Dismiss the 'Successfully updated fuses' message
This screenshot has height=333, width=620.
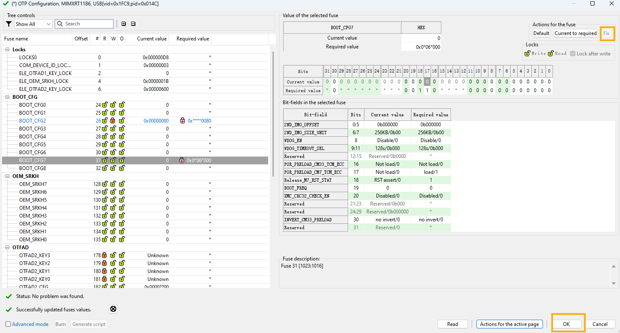[x=113, y=309]
